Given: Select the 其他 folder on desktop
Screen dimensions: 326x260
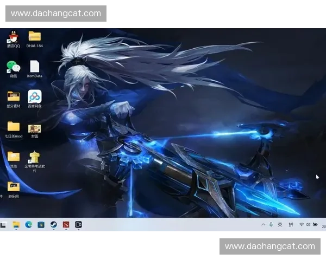Looking at the screenshot, I should [14, 159].
